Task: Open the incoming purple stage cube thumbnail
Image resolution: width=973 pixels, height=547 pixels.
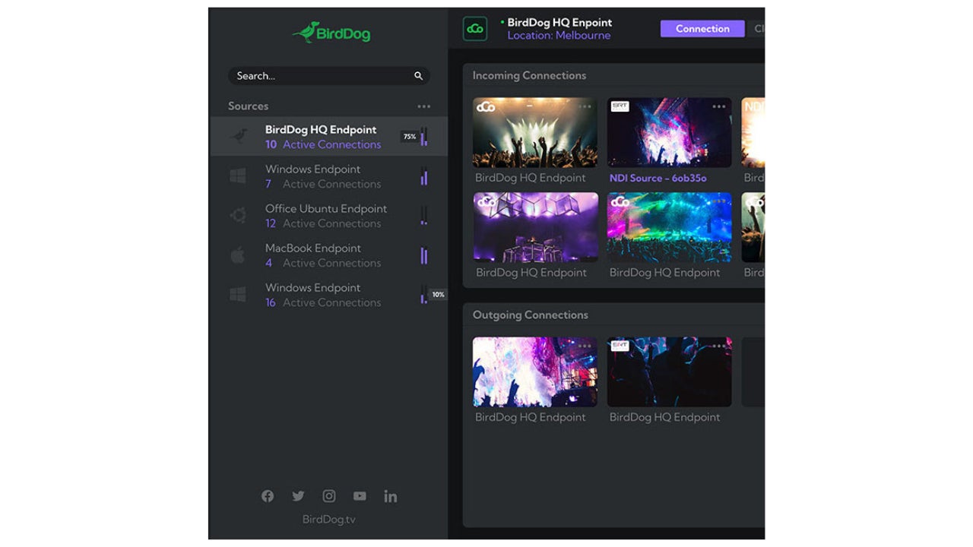Action: pyautogui.click(x=536, y=227)
